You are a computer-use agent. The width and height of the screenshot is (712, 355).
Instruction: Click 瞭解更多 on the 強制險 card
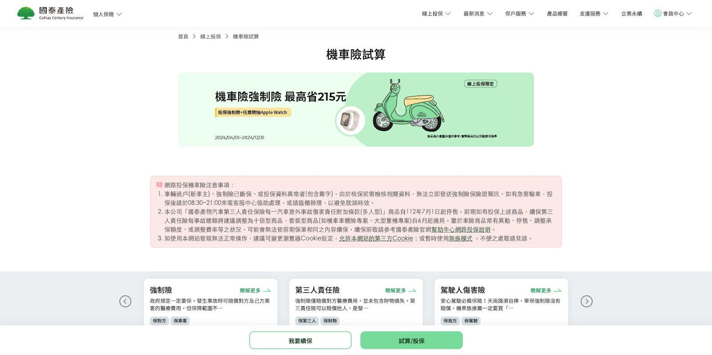250,291
